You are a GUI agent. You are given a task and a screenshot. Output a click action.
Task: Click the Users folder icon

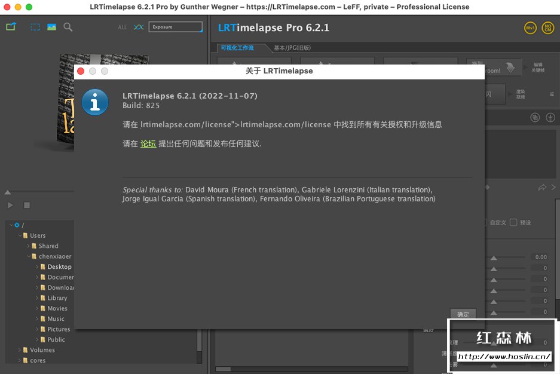(25, 235)
